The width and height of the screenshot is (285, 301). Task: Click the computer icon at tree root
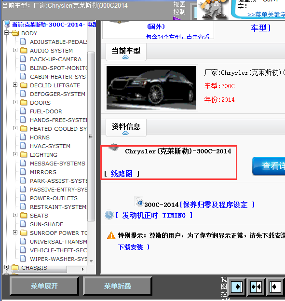(x=7, y=24)
